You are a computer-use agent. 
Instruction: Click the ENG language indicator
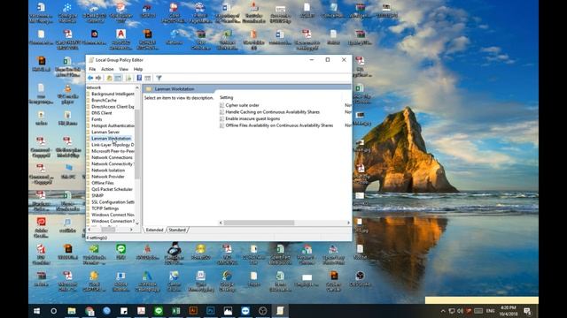pyautogui.click(x=490, y=311)
